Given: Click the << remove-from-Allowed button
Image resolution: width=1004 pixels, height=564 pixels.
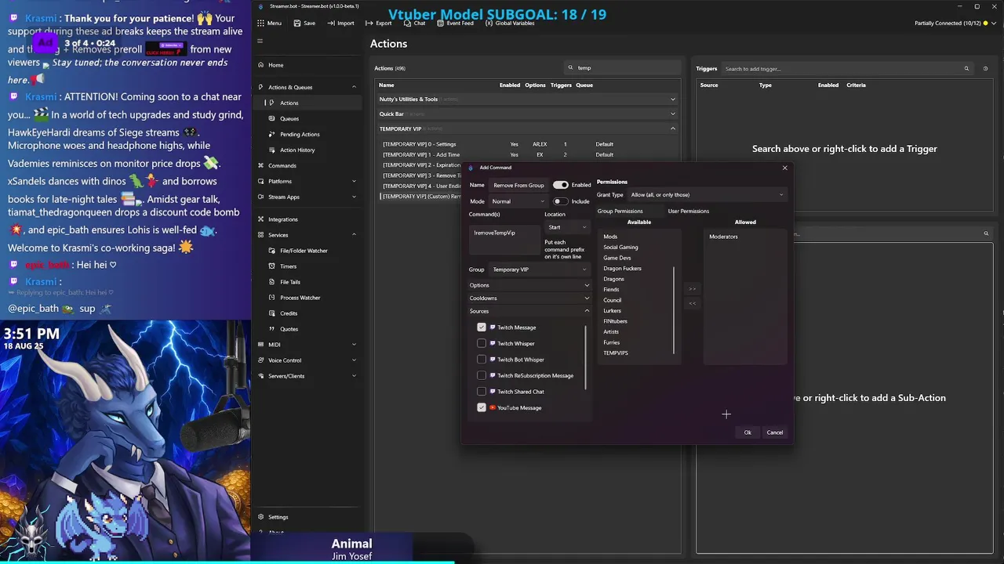Looking at the screenshot, I should 692,303.
